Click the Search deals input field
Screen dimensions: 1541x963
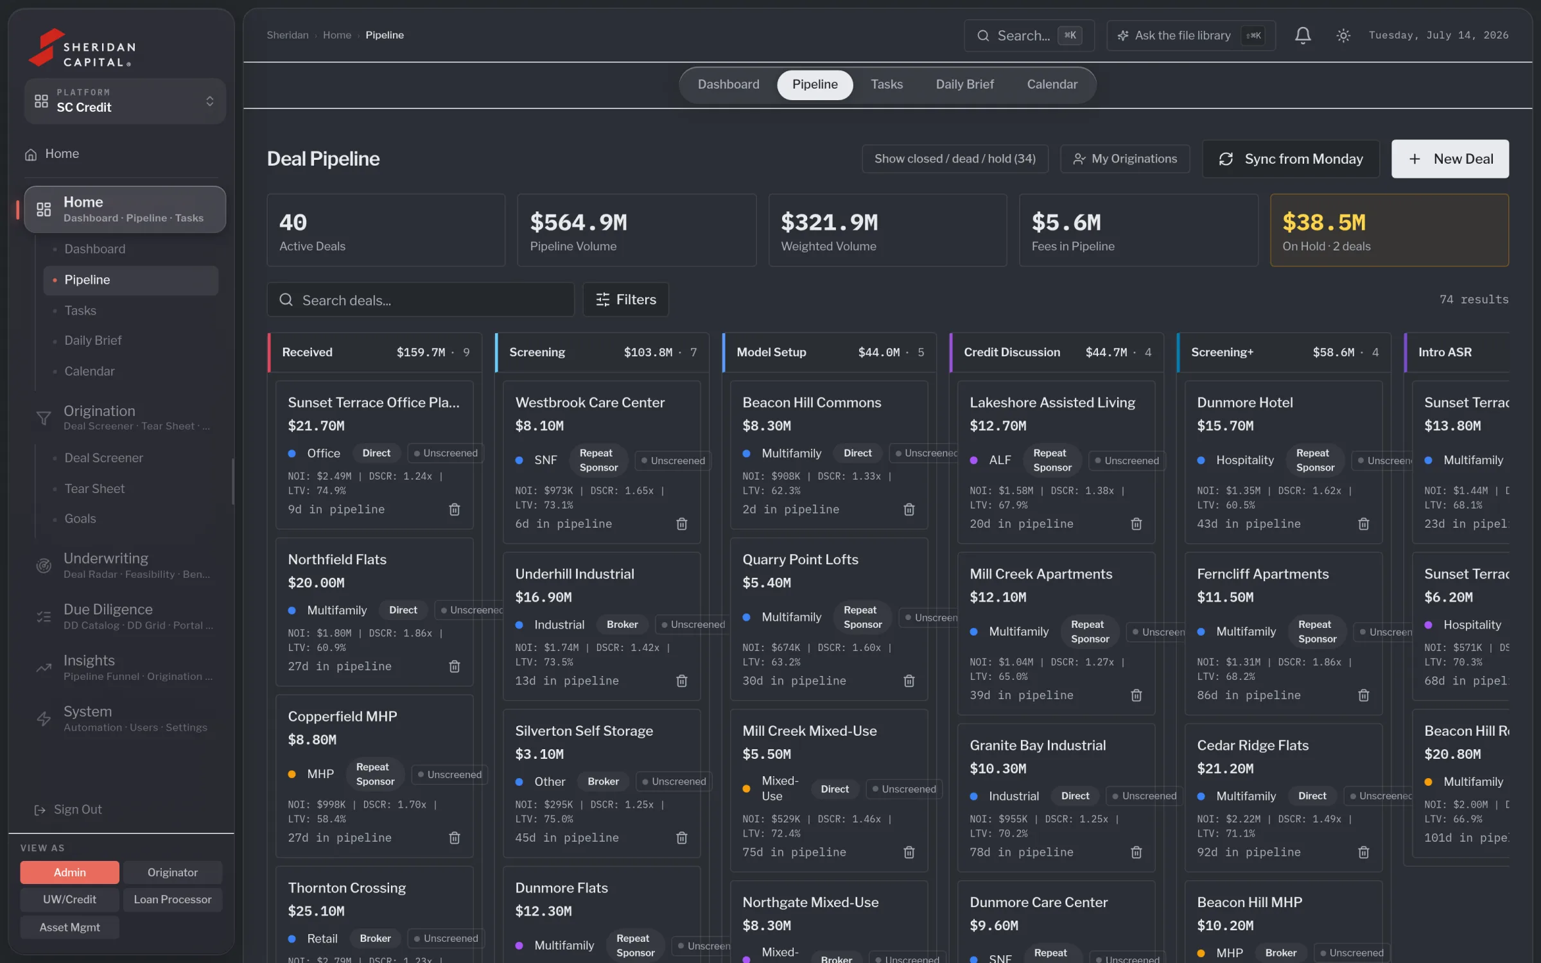point(420,299)
